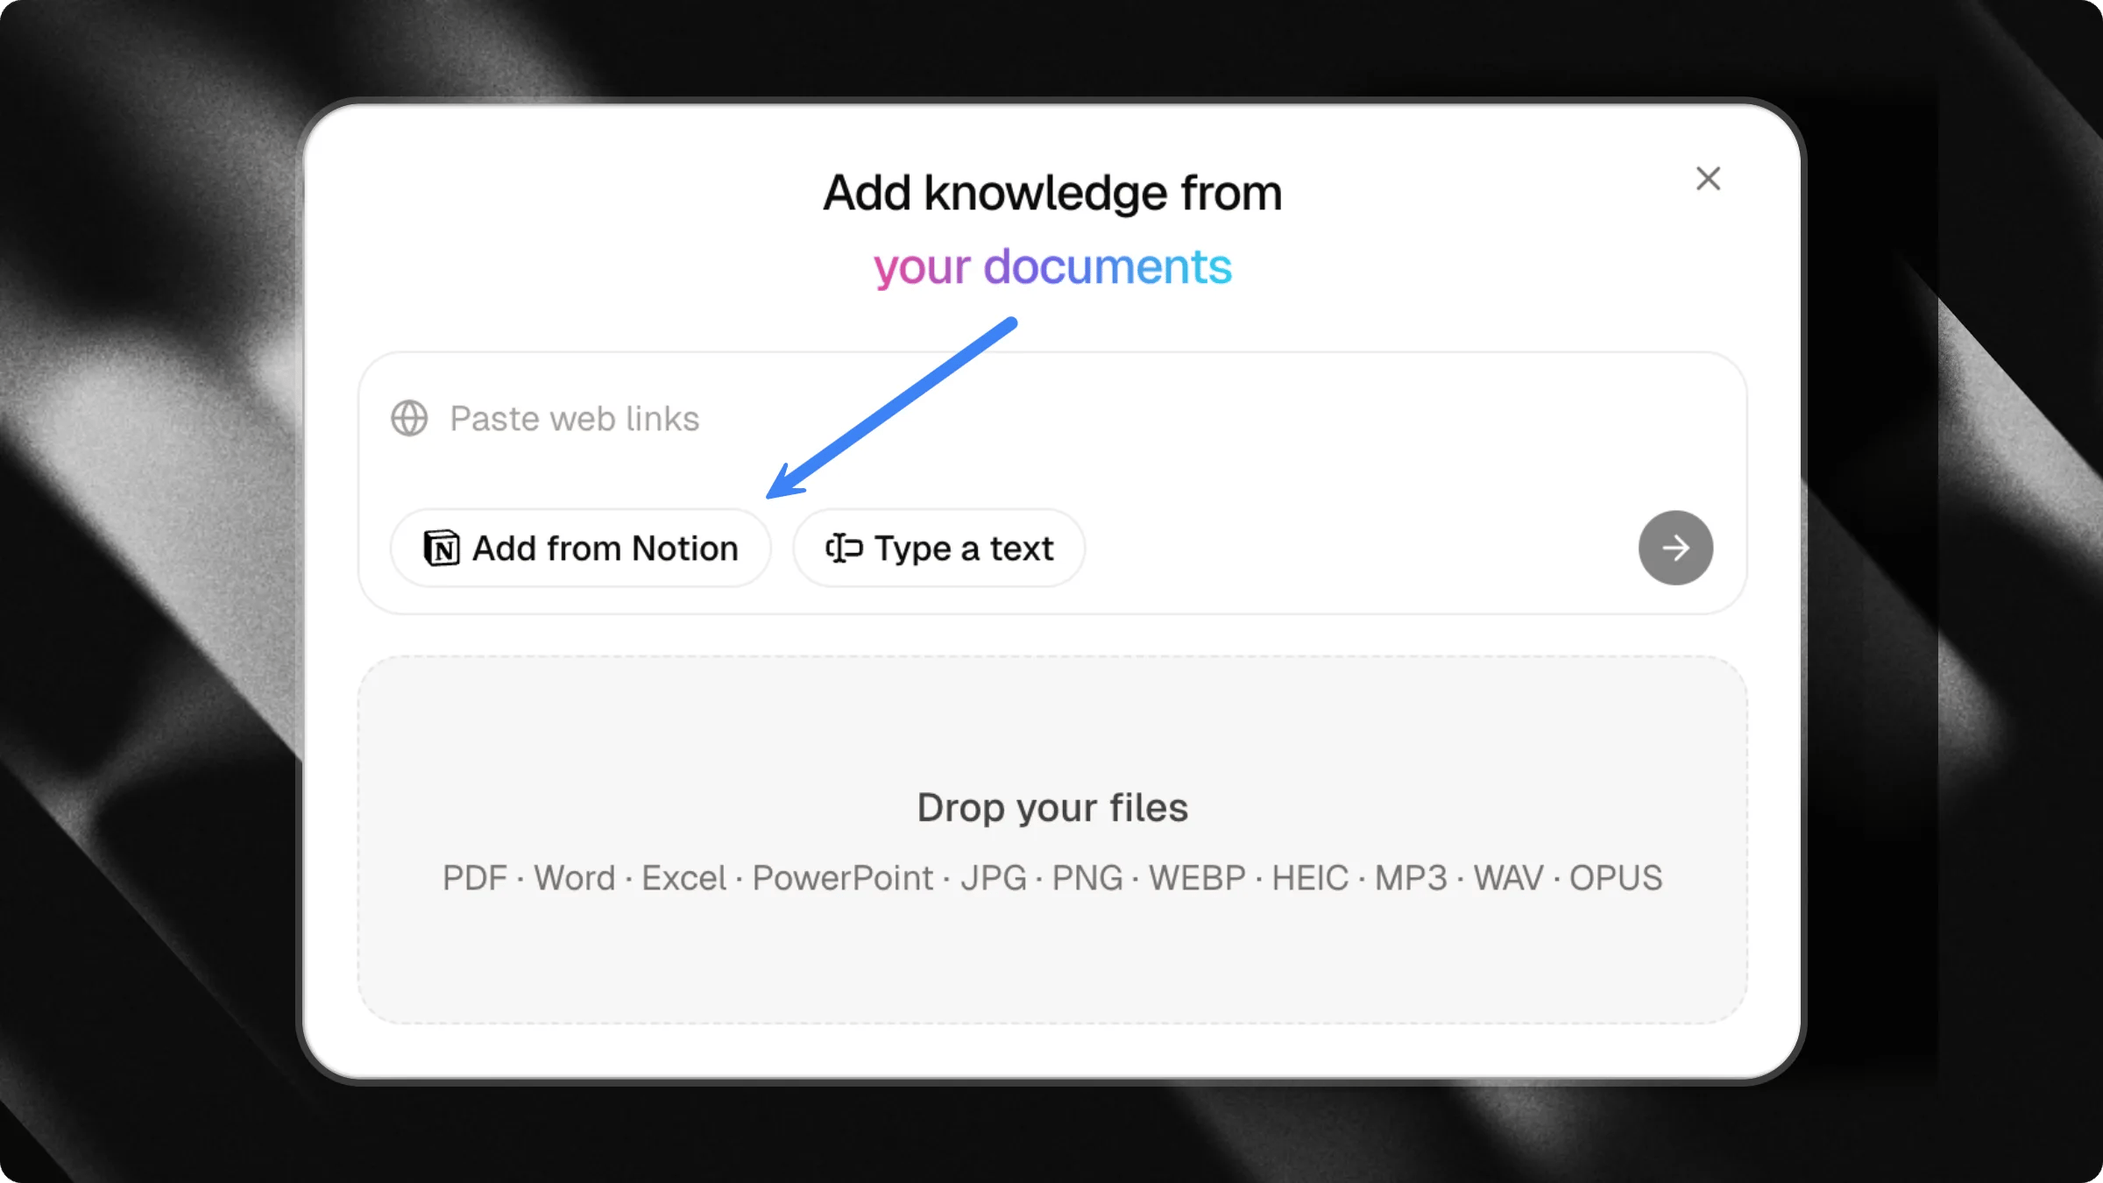Submit with the round arrow button
This screenshot has width=2103, height=1183.
click(1675, 548)
